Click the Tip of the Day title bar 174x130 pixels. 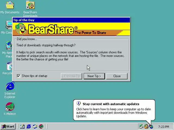71,20
